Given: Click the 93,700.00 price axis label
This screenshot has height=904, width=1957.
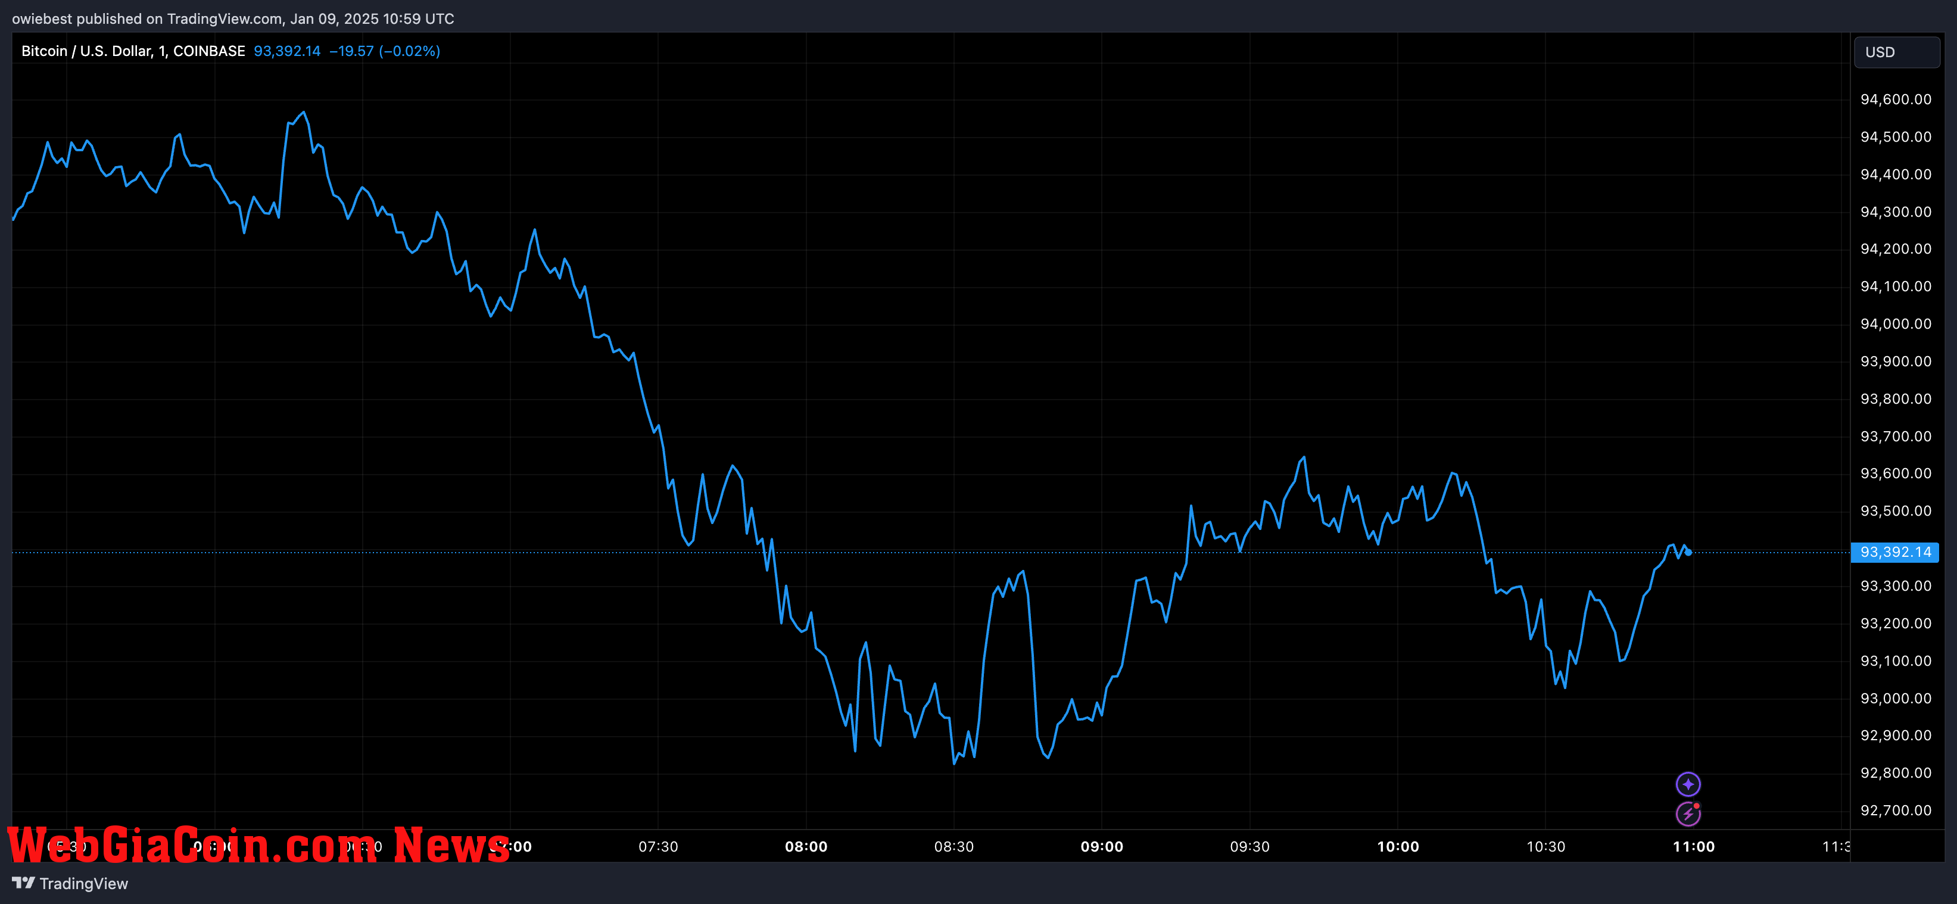Looking at the screenshot, I should 1896,437.
